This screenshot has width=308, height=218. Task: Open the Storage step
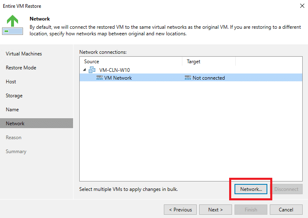click(x=14, y=95)
